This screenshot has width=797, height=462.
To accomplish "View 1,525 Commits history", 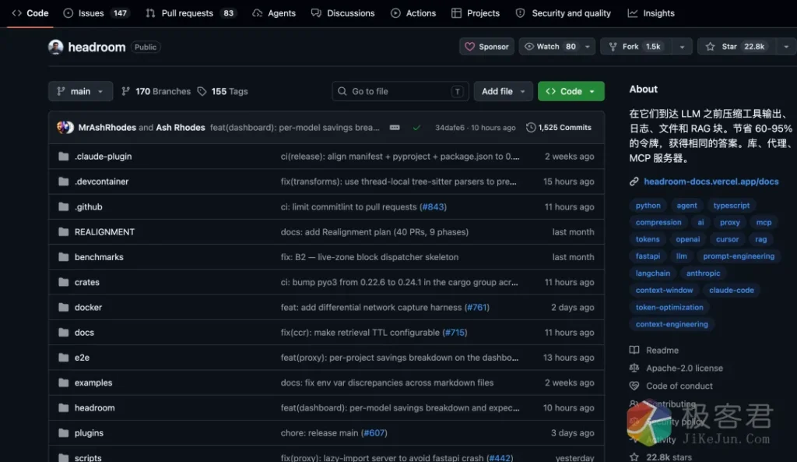I will point(559,127).
